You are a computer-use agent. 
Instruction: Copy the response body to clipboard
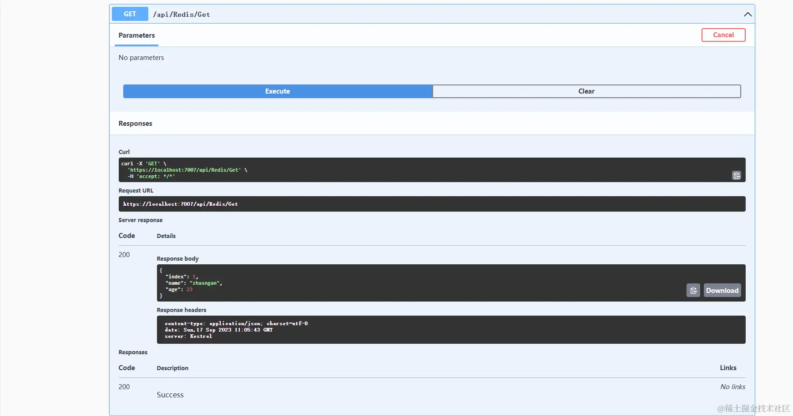pos(693,290)
